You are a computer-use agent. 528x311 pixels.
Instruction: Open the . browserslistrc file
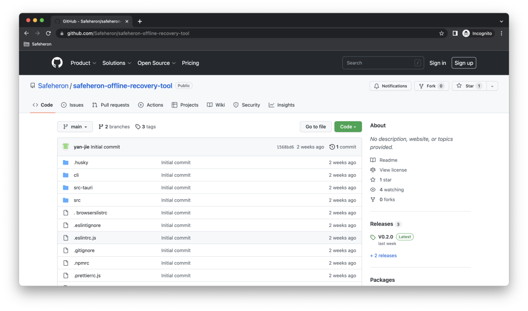point(90,213)
